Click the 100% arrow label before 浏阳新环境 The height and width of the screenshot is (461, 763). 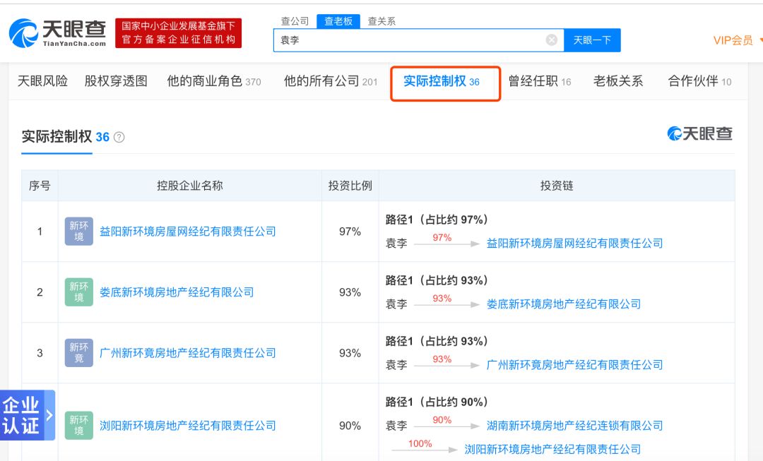[420, 443]
